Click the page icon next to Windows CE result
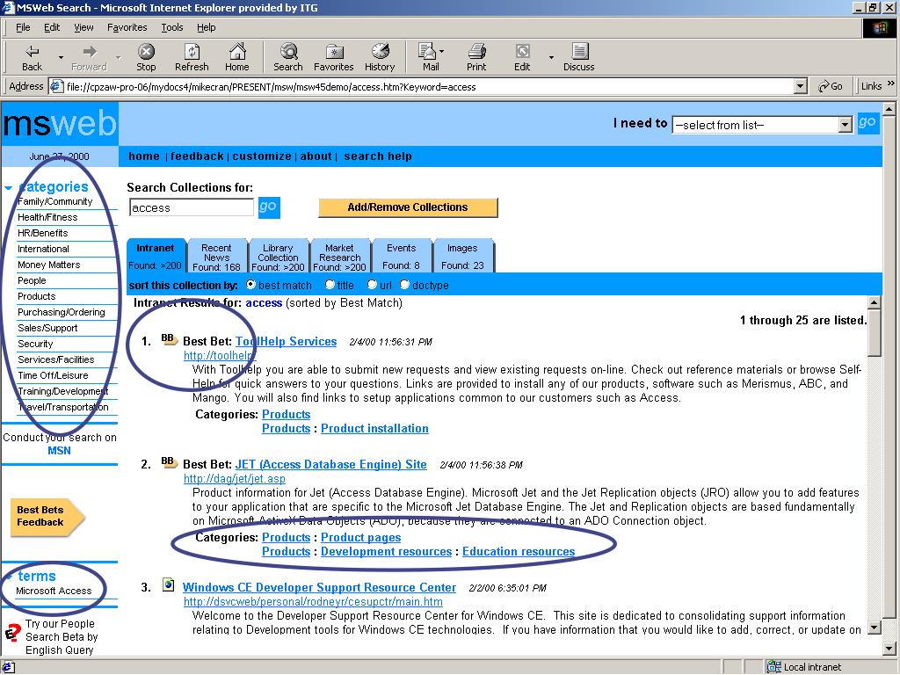900x675 pixels. point(168,584)
